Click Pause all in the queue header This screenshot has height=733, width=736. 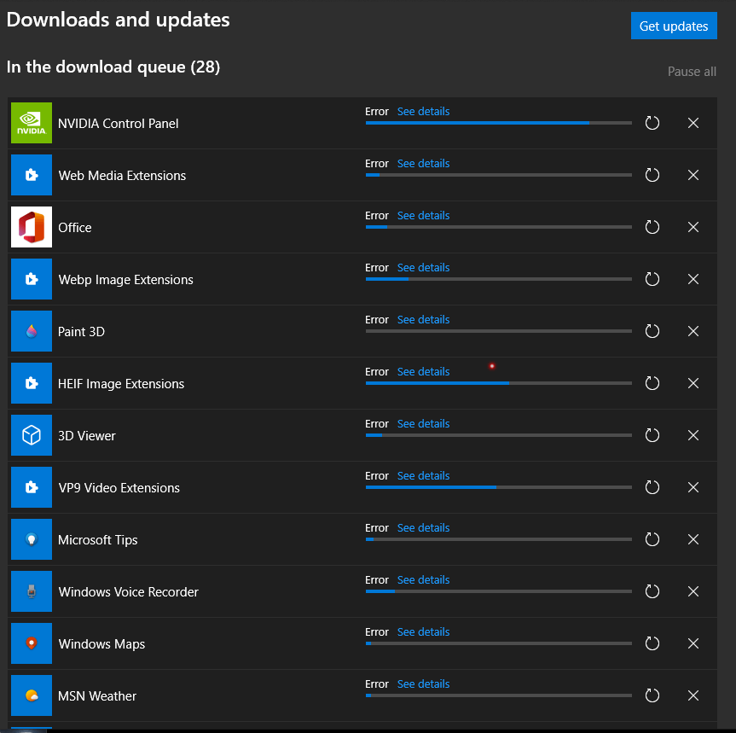point(692,72)
